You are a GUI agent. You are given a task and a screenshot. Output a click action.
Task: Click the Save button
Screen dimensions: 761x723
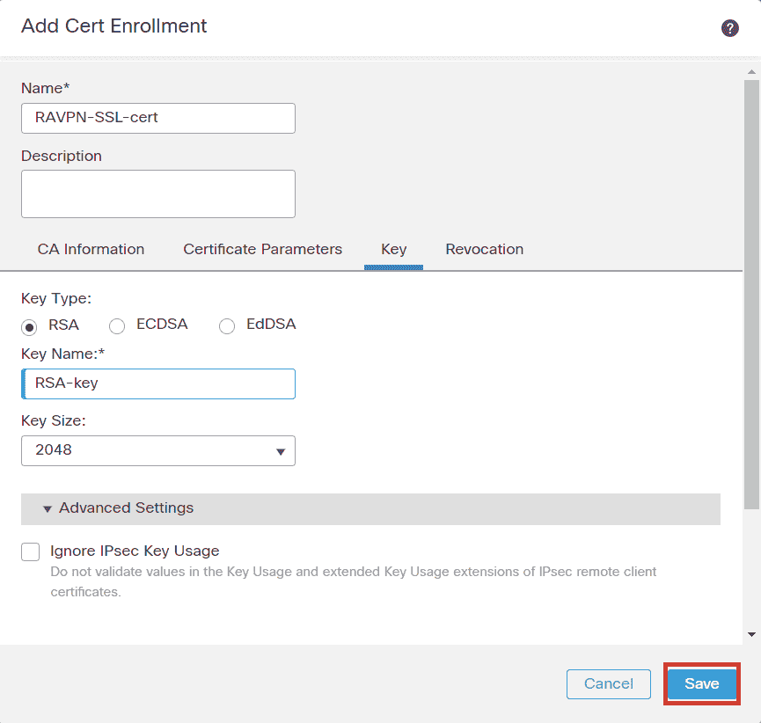pos(702,683)
